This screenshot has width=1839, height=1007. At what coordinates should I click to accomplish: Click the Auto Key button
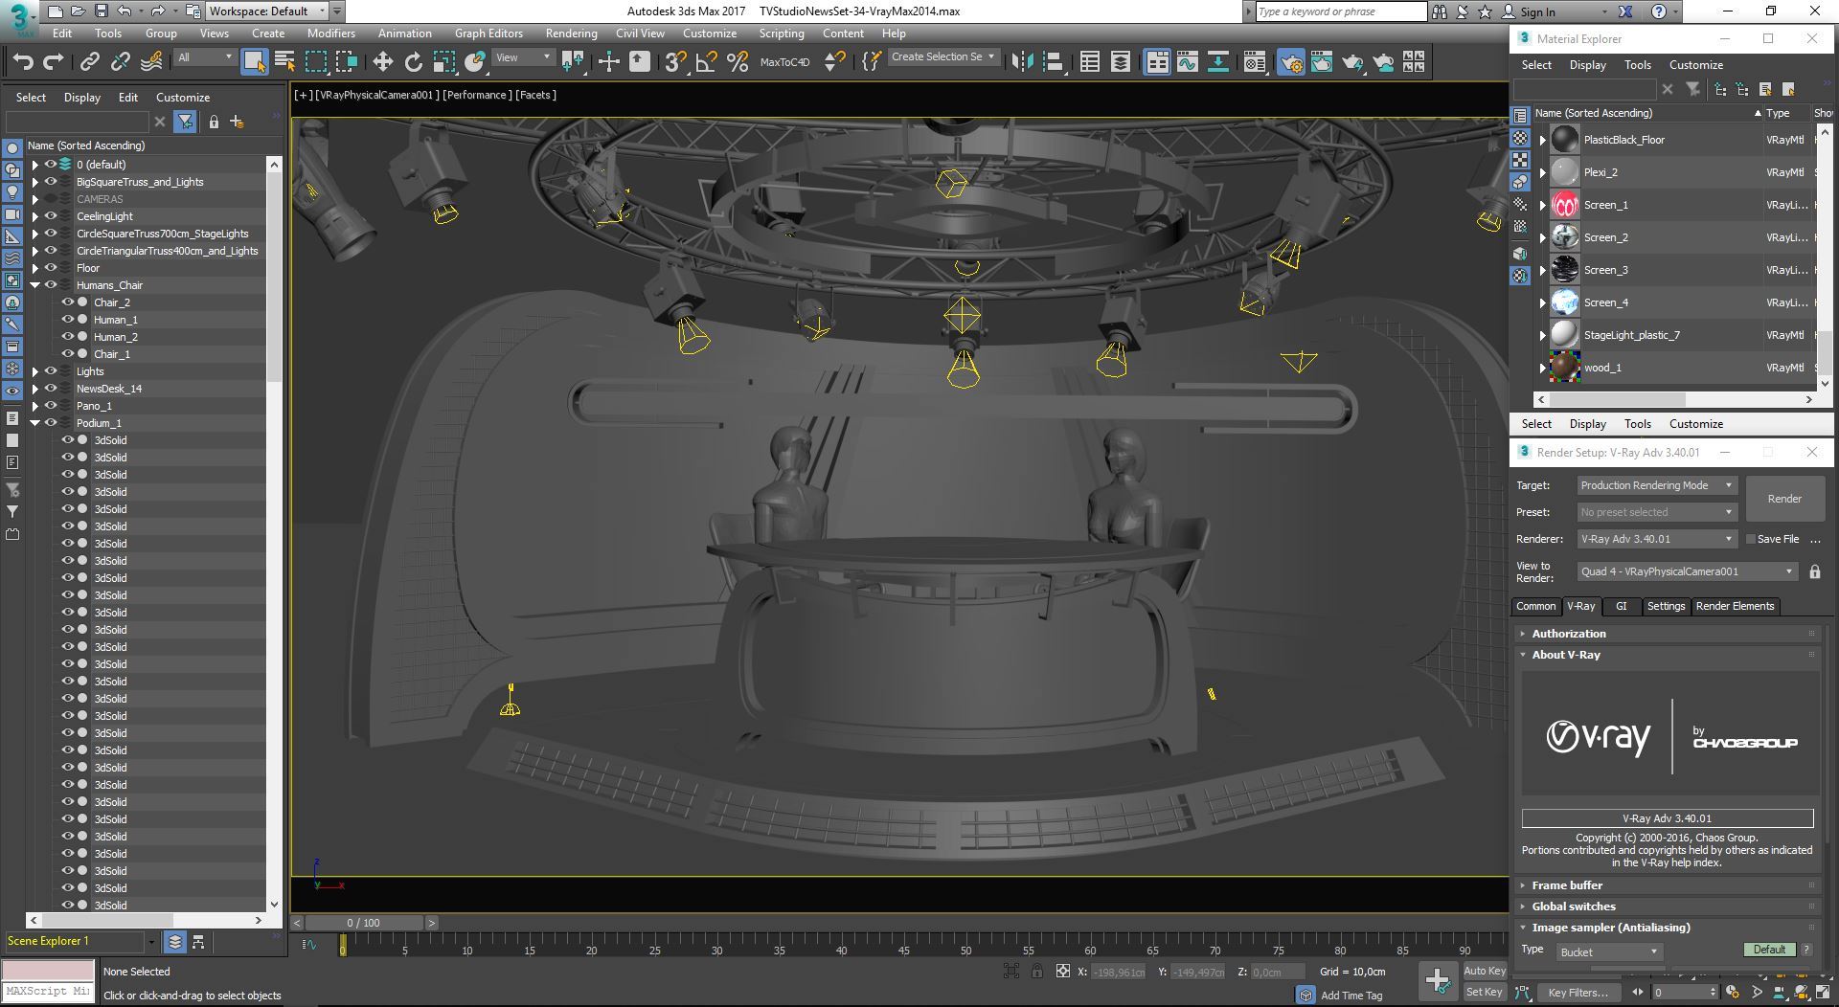[1484, 971]
